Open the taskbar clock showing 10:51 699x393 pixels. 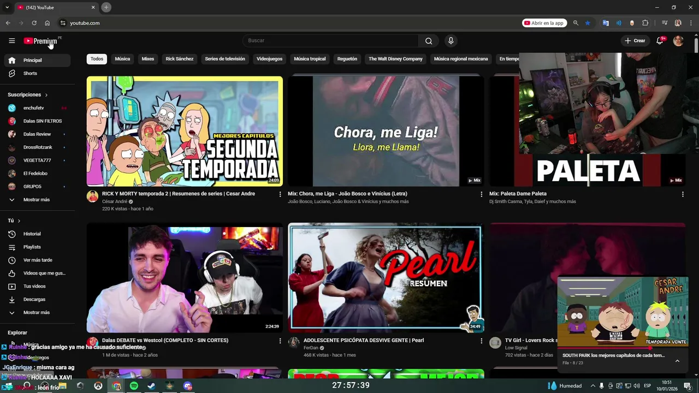point(667,386)
